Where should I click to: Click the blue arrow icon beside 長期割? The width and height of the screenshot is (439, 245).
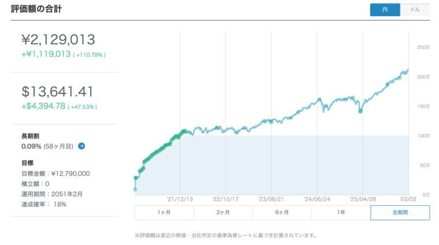coord(81,146)
